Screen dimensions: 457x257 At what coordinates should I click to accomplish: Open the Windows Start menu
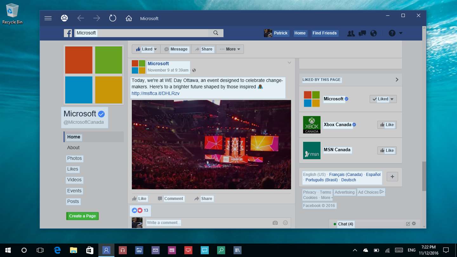(8, 250)
